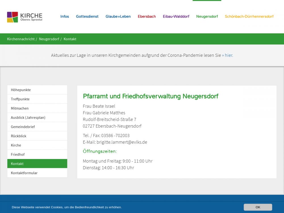Click the Kirche Oberes Spreetal logo
Image resolution: width=284 pixels, height=213 pixels.
coord(25,17)
